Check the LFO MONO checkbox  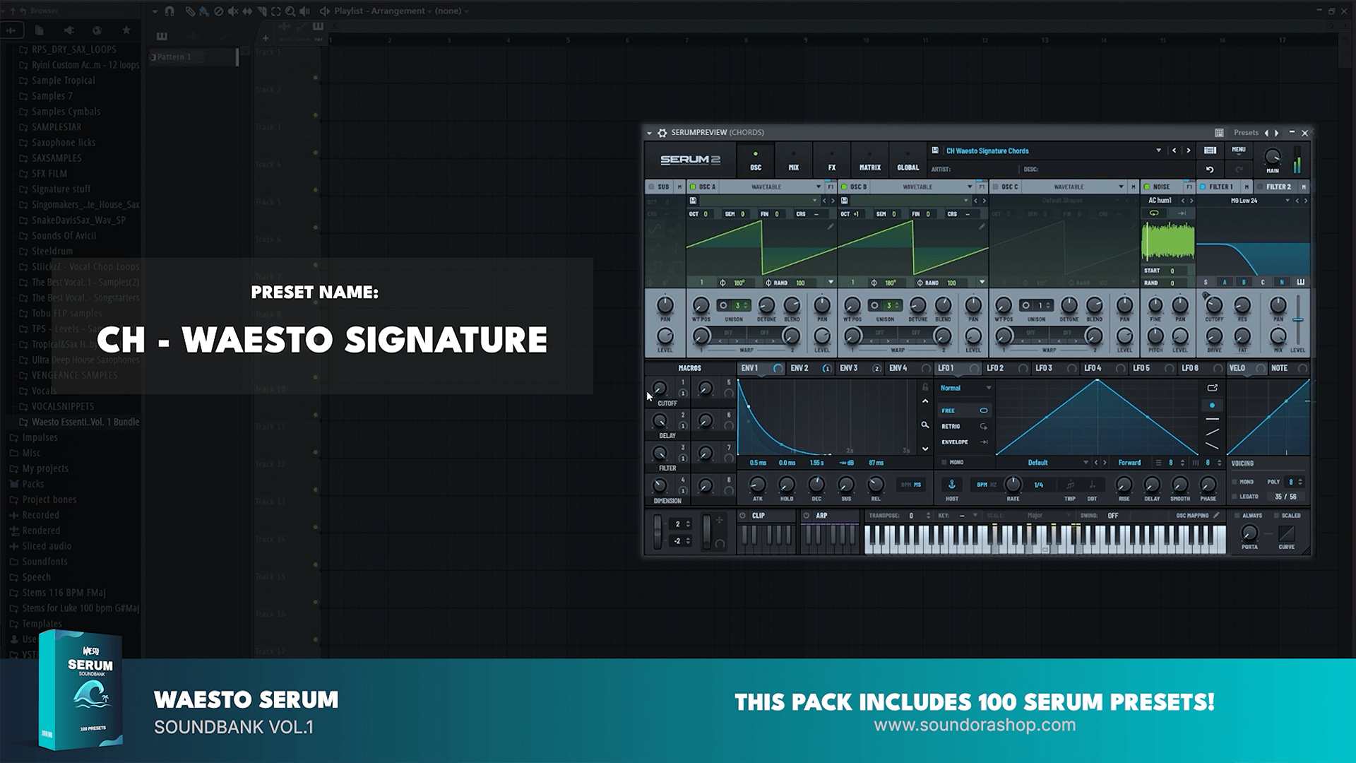click(x=944, y=463)
